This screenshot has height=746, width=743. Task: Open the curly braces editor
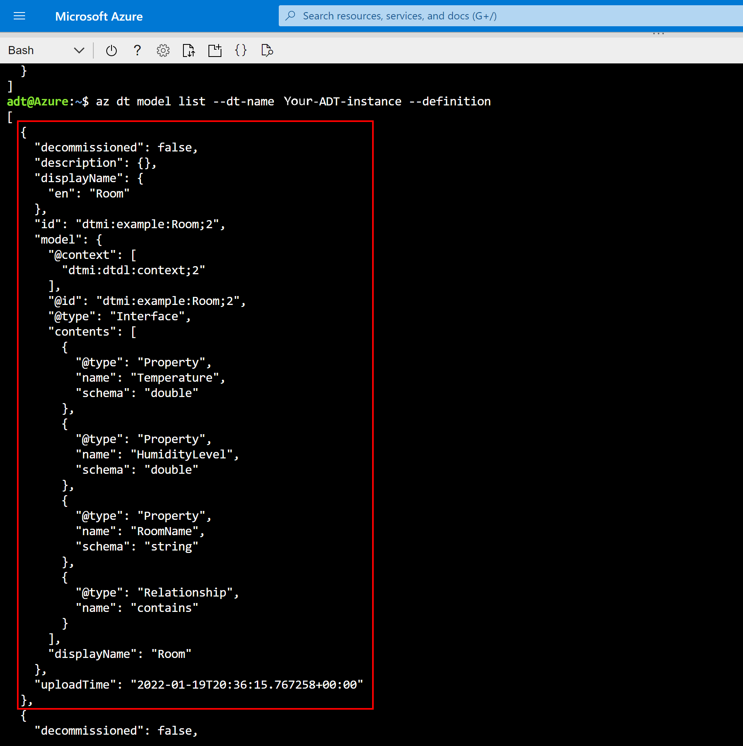(x=241, y=50)
